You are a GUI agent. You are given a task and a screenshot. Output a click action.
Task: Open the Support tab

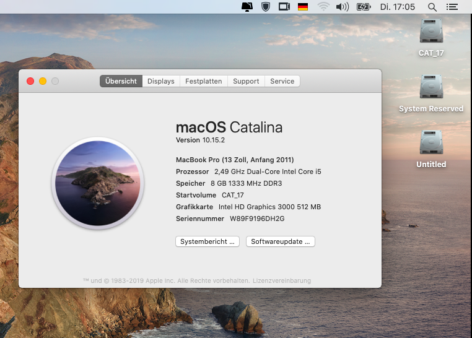[x=246, y=81]
